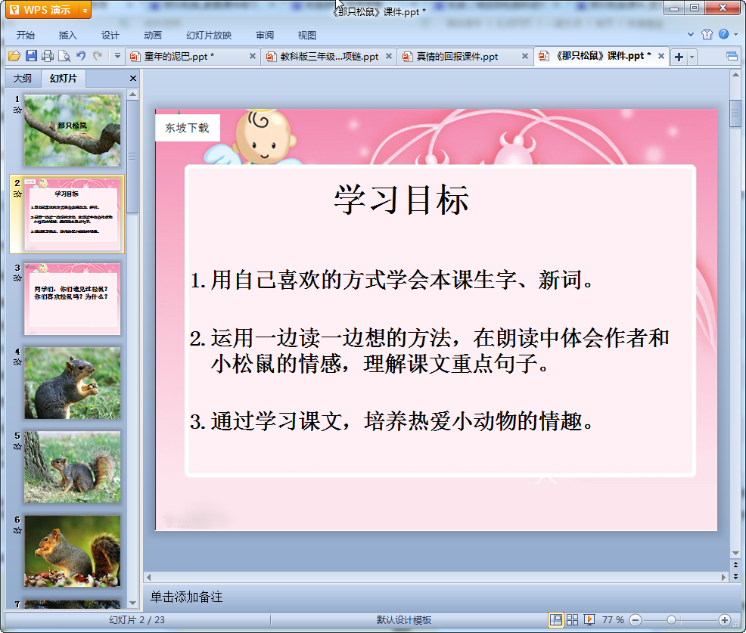Switch to the 大纲 outline pane tab

point(23,79)
